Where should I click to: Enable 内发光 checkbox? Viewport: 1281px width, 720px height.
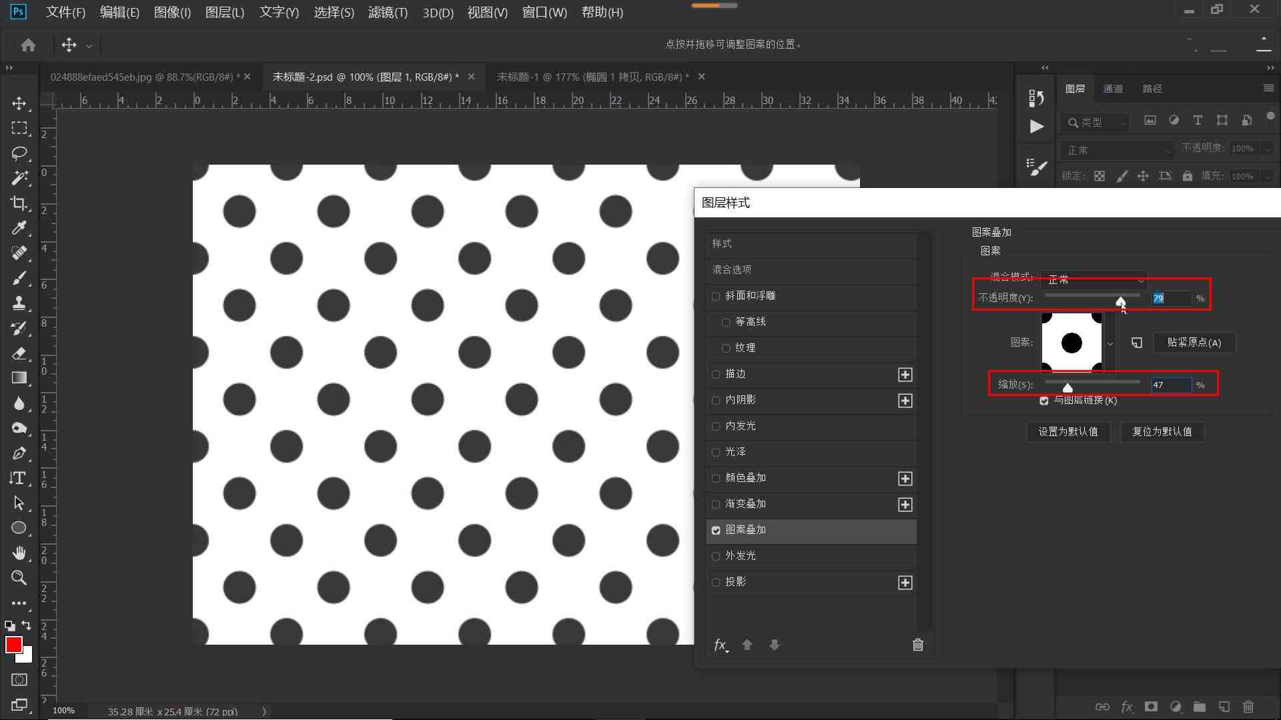(716, 426)
